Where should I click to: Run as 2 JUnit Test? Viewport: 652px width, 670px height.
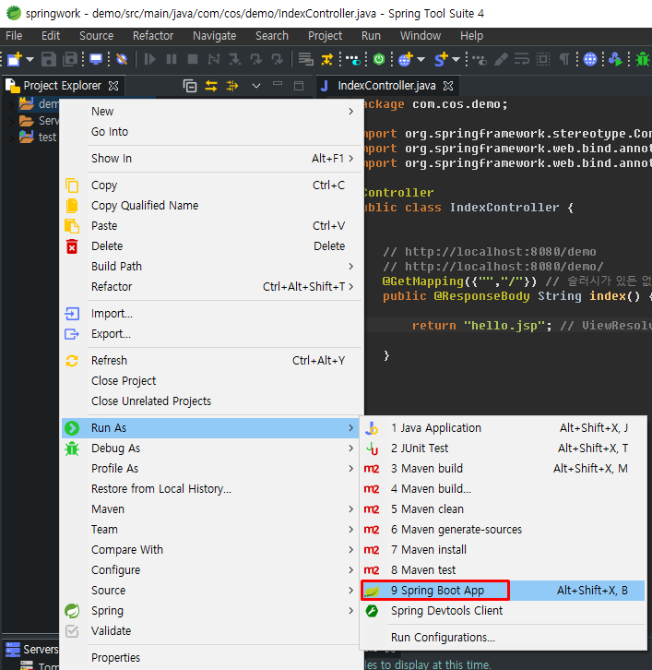pos(503,449)
